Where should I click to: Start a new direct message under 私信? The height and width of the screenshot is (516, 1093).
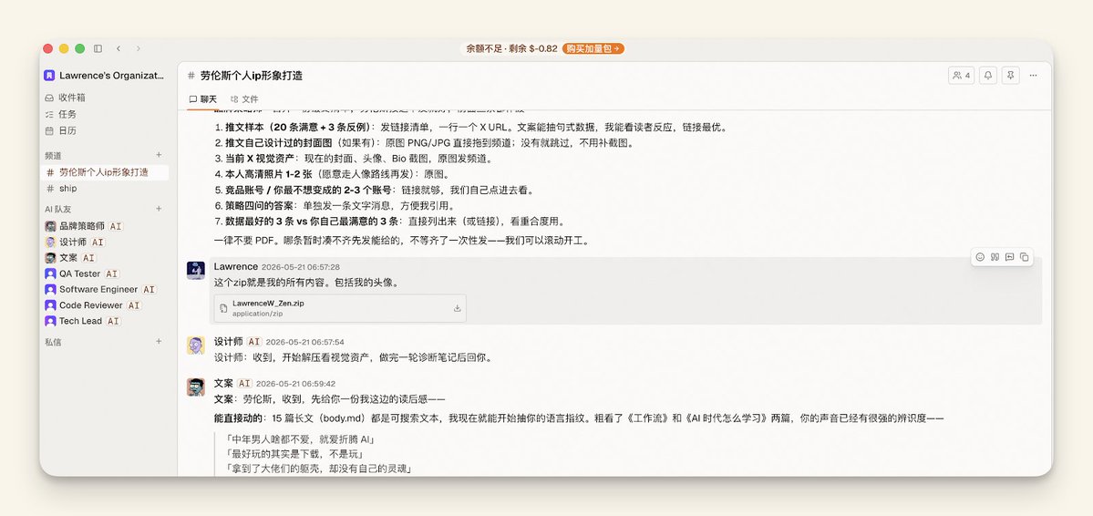(159, 342)
